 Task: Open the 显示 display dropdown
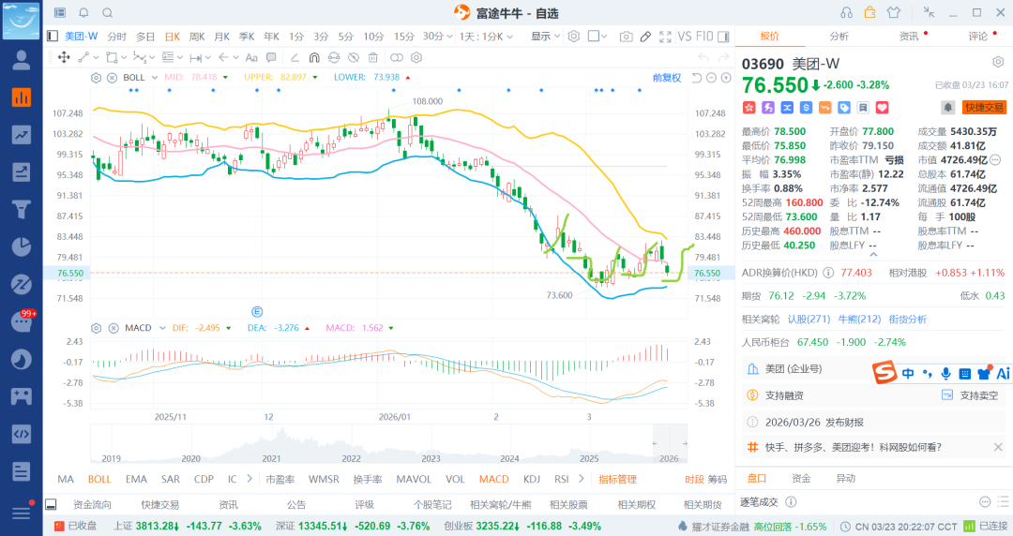(x=544, y=37)
